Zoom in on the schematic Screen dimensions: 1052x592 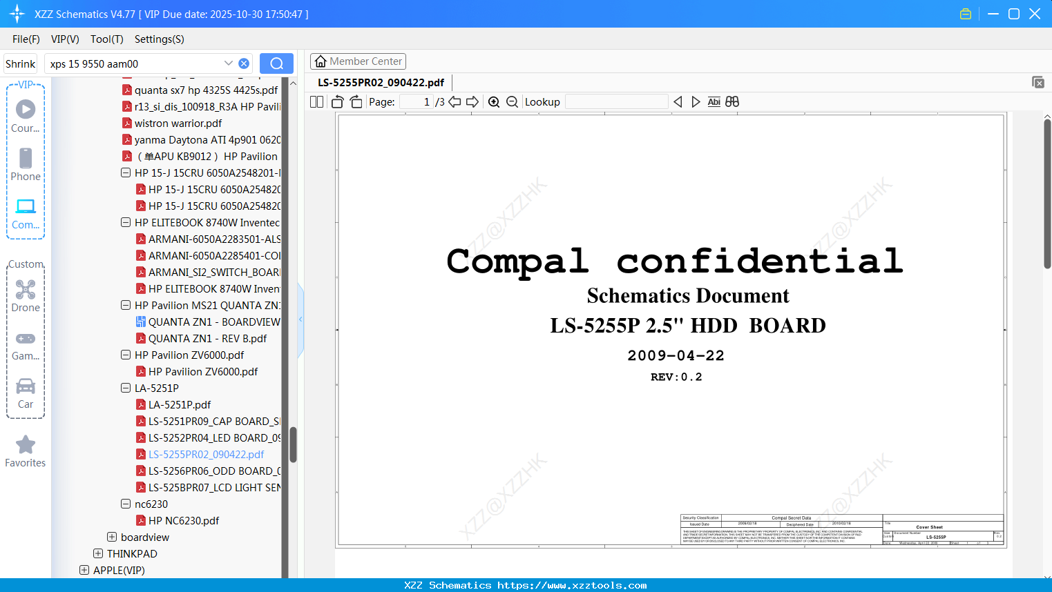pos(494,101)
